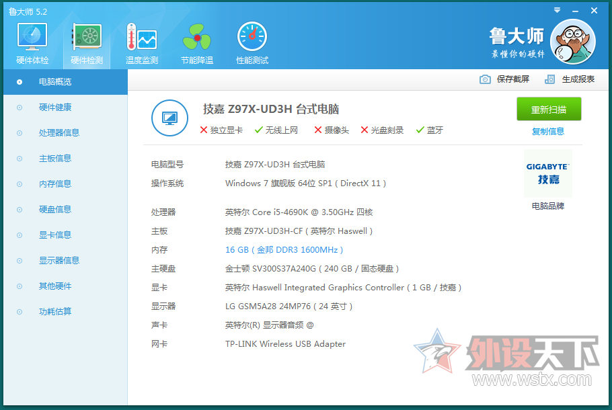Click the 技嘉 Z97X-UD3H 台式电脑 heading

(271, 110)
